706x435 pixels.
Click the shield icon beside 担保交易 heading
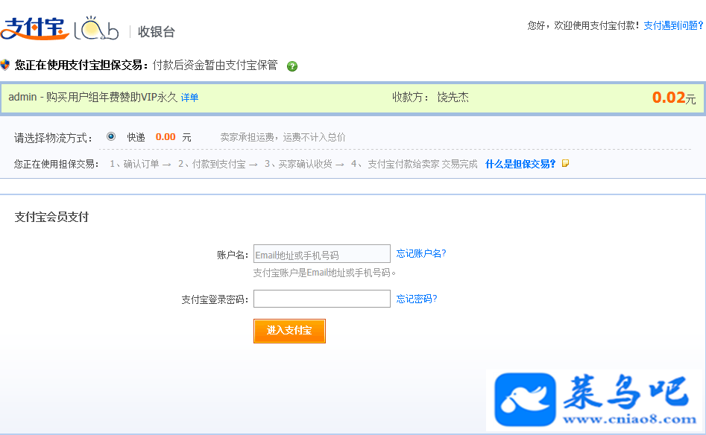pyautogui.click(x=5, y=65)
